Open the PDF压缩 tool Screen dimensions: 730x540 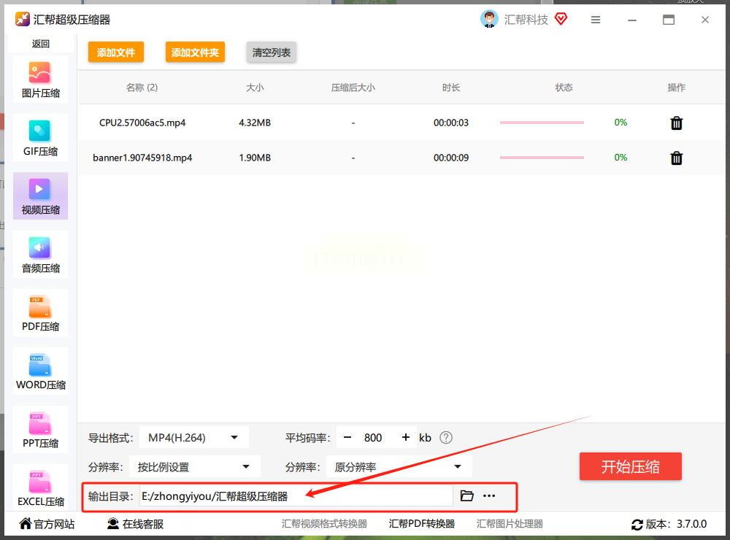point(40,313)
